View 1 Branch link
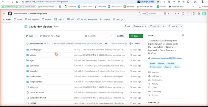The image size is (208, 107). (x=45, y=36)
